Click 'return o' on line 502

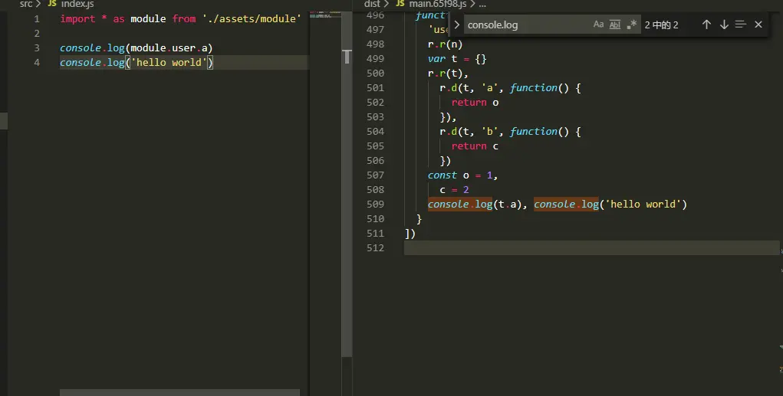point(475,102)
